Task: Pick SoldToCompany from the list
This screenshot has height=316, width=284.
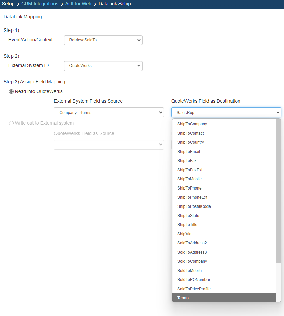Action: [192, 261]
